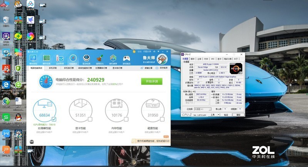Click the Ludashi mascot avatar

pyautogui.click(x=162, y=59)
